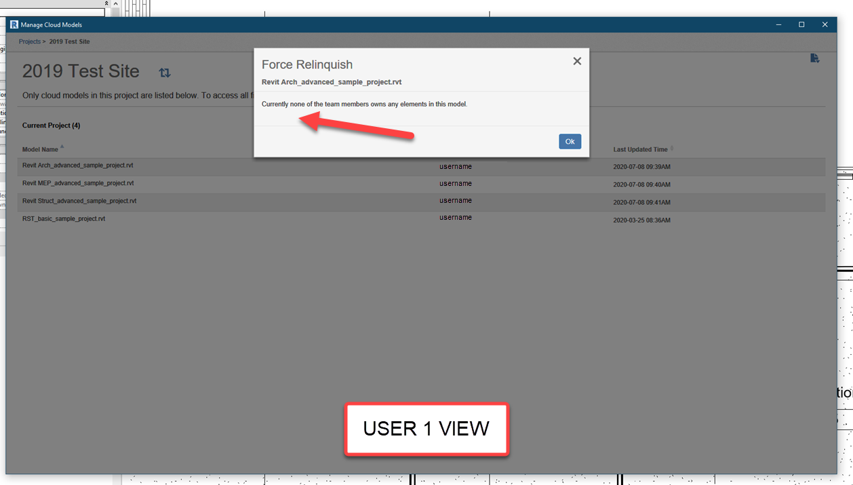853x485 pixels.
Task: Select Revit Struct_advanced_sample_project.rvt row
Action: (x=421, y=201)
